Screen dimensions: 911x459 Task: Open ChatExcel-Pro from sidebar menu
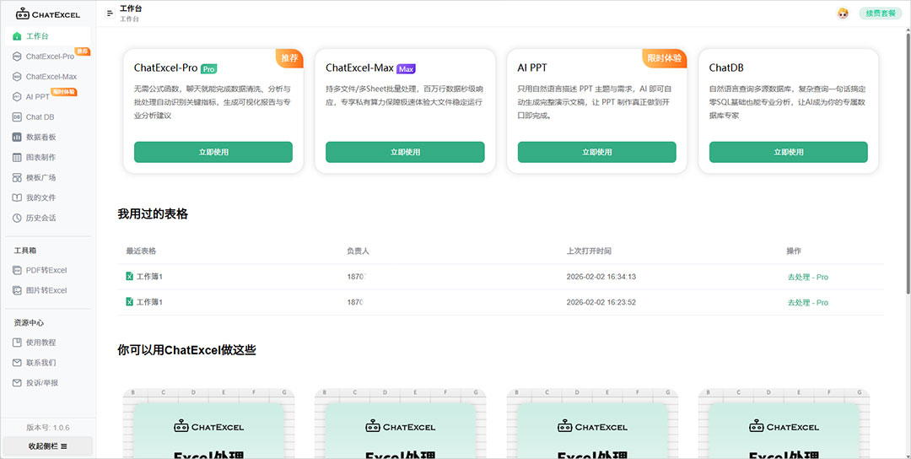point(48,57)
